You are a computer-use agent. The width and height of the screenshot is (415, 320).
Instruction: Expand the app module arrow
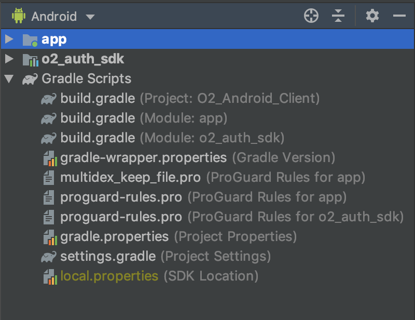[9, 39]
